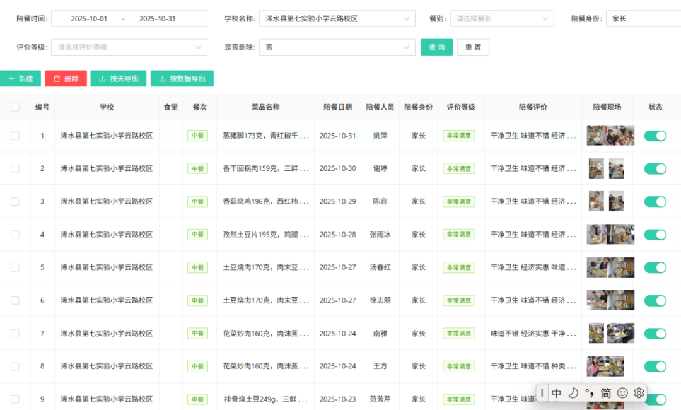The height and width of the screenshot is (410, 681).
Task: Click the 评价等级 column header
Action: coord(460,107)
